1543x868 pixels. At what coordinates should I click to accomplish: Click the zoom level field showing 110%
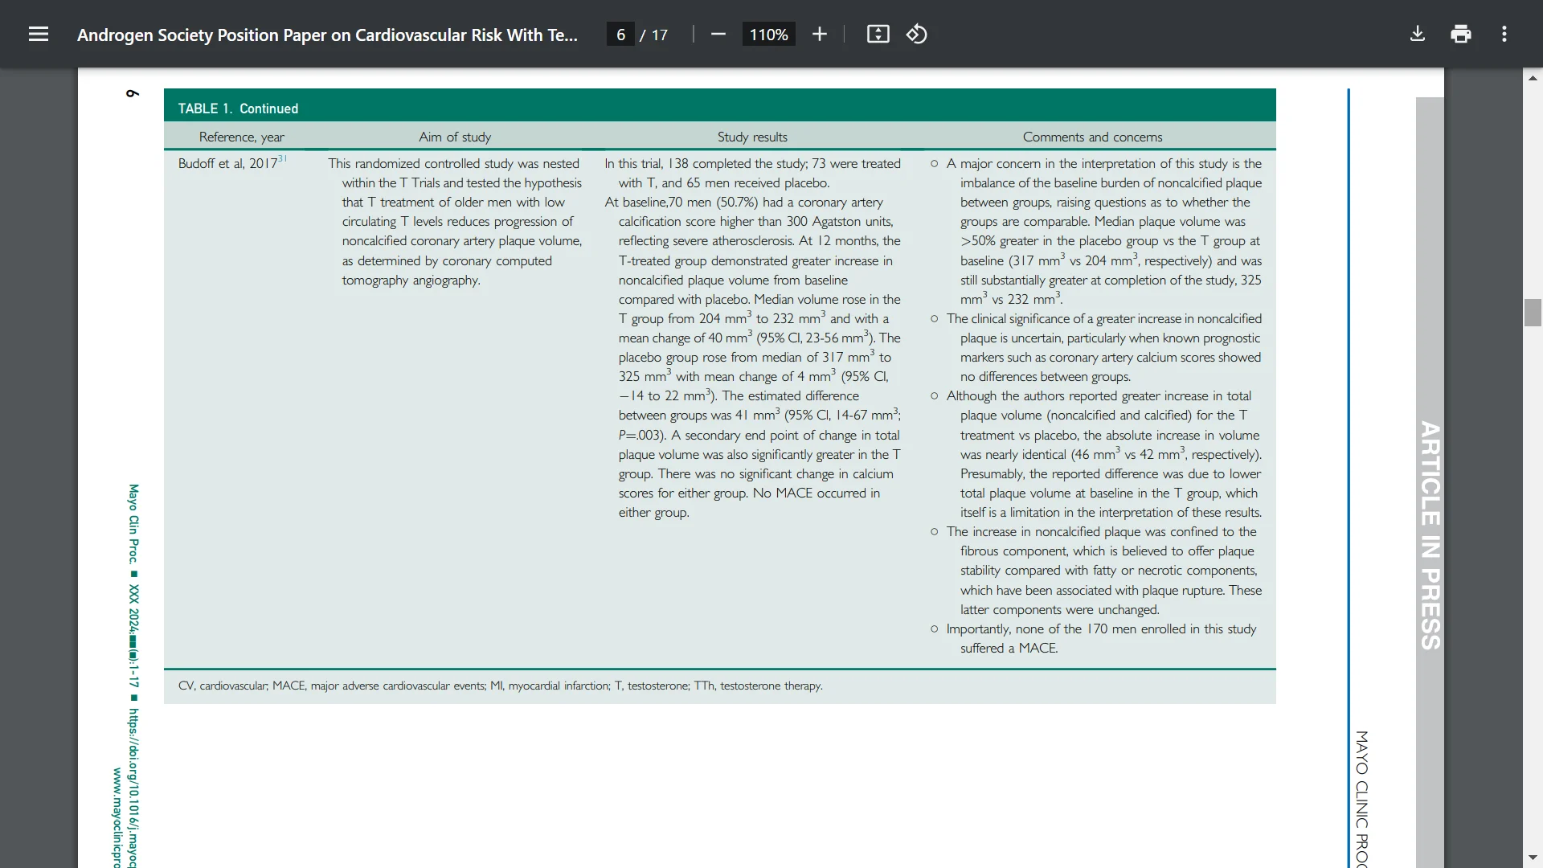[768, 35]
